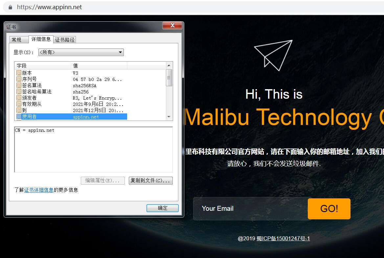Click the field list scrollbar thumb
The height and width of the screenshot is (258, 384).
[x=169, y=78]
